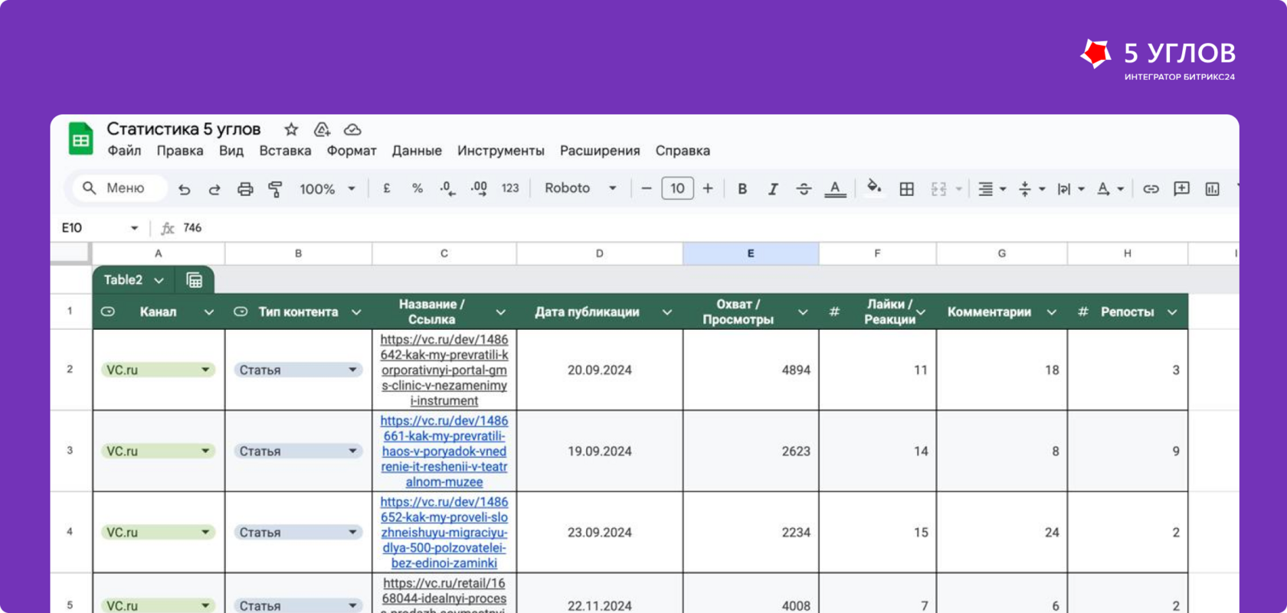The image size is (1287, 613).
Task: Click the insert link icon
Action: pos(1151,188)
